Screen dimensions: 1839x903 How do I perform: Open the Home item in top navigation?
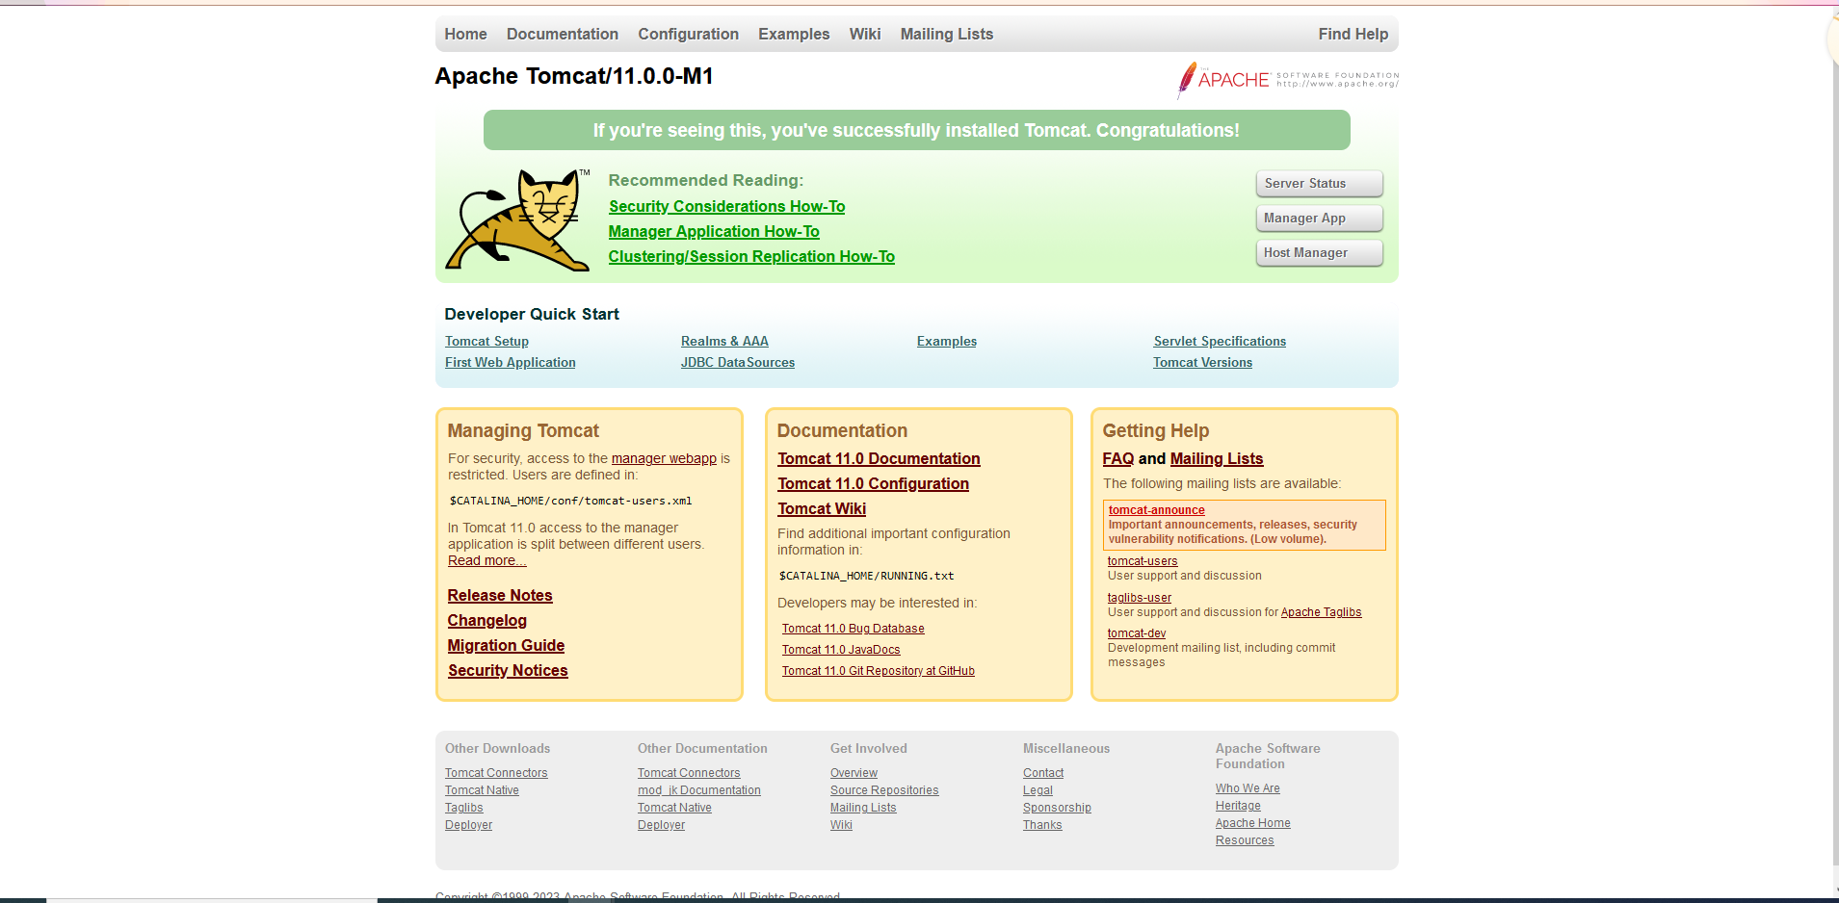click(x=465, y=34)
